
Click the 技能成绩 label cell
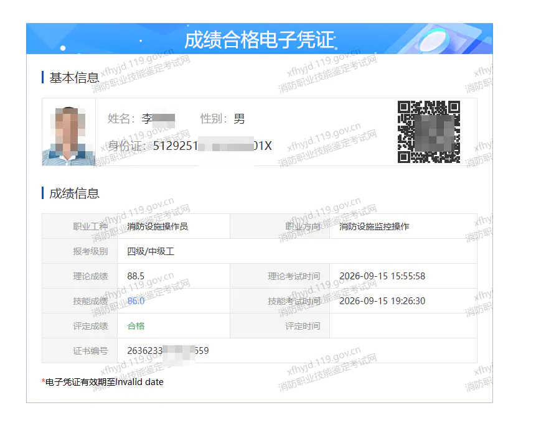point(80,301)
